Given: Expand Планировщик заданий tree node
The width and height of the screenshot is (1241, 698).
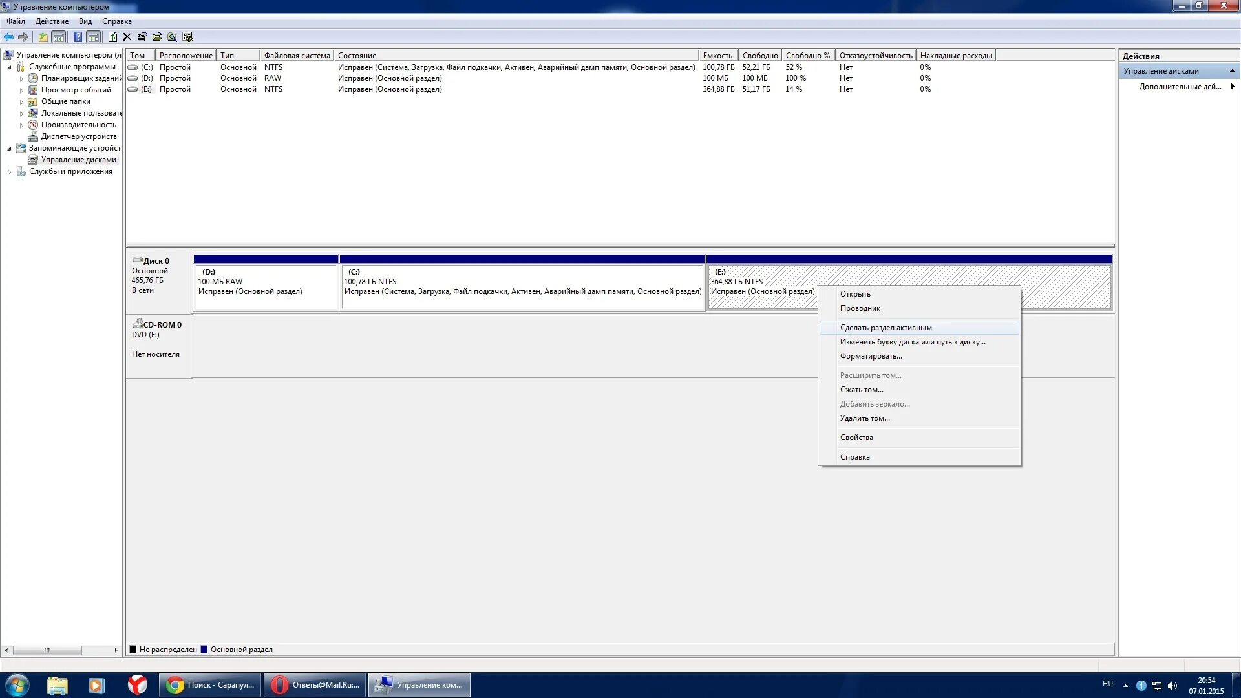Looking at the screenshot, I should pos(21,79).
